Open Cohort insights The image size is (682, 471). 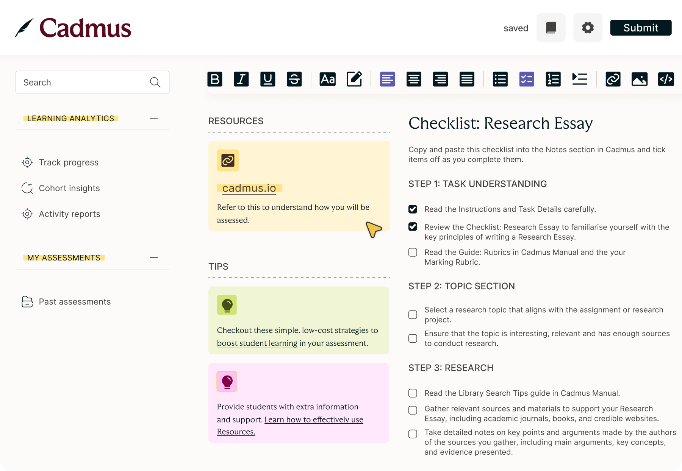(x=61, y=188)
